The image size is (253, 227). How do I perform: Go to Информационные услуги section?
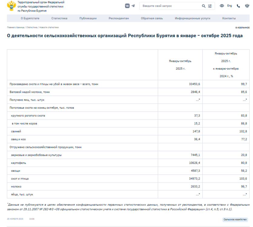tap(192, 18)
